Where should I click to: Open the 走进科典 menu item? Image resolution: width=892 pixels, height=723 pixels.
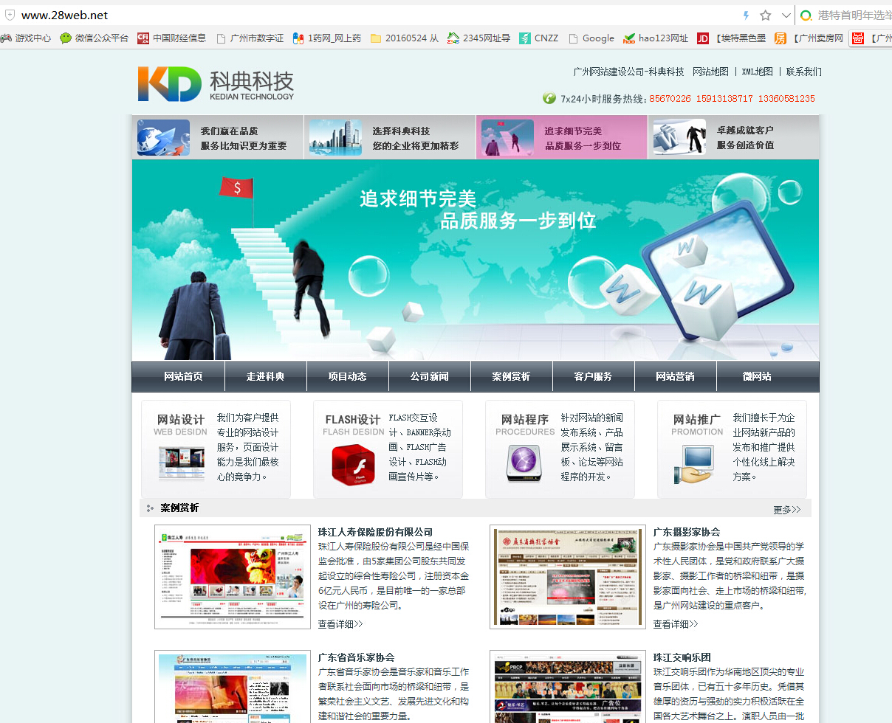click(x=265, y=376)
